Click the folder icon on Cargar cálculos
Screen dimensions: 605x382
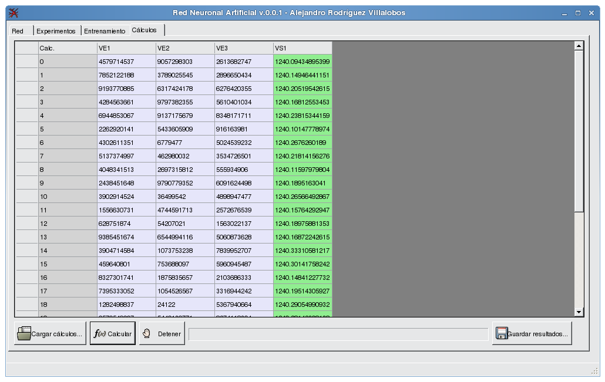23,333
